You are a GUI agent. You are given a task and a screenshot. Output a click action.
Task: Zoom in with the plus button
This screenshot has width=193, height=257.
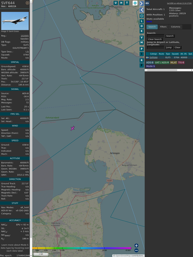coord(136,245)
